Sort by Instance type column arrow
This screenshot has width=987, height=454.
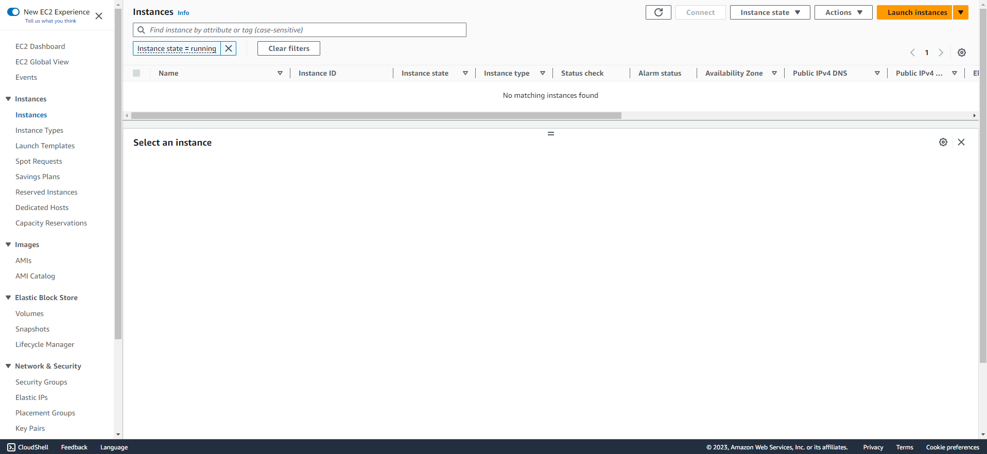click(543, 73)
